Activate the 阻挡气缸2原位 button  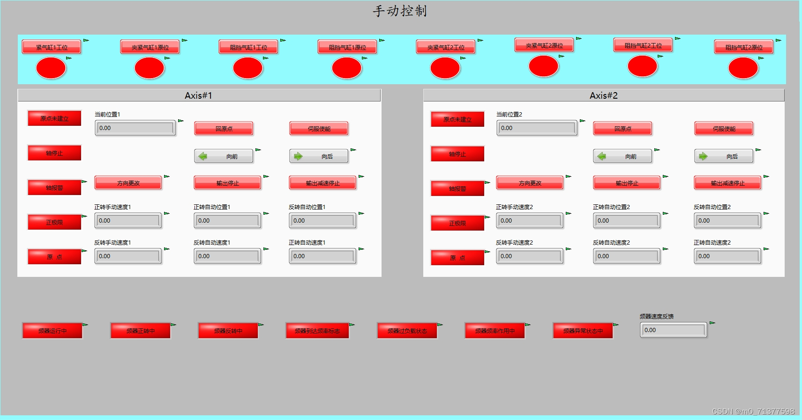click(x=744, y=47)
